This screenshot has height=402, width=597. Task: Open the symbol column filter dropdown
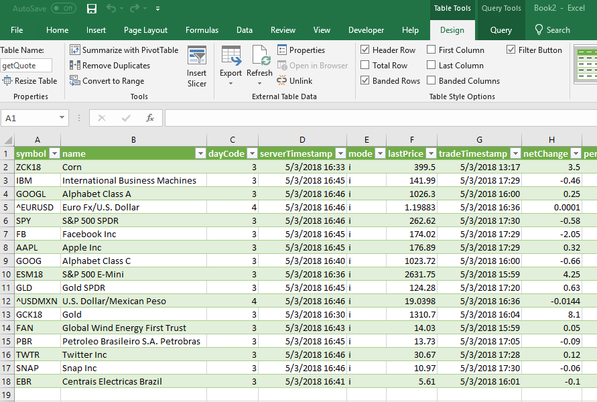coord(55,153)
